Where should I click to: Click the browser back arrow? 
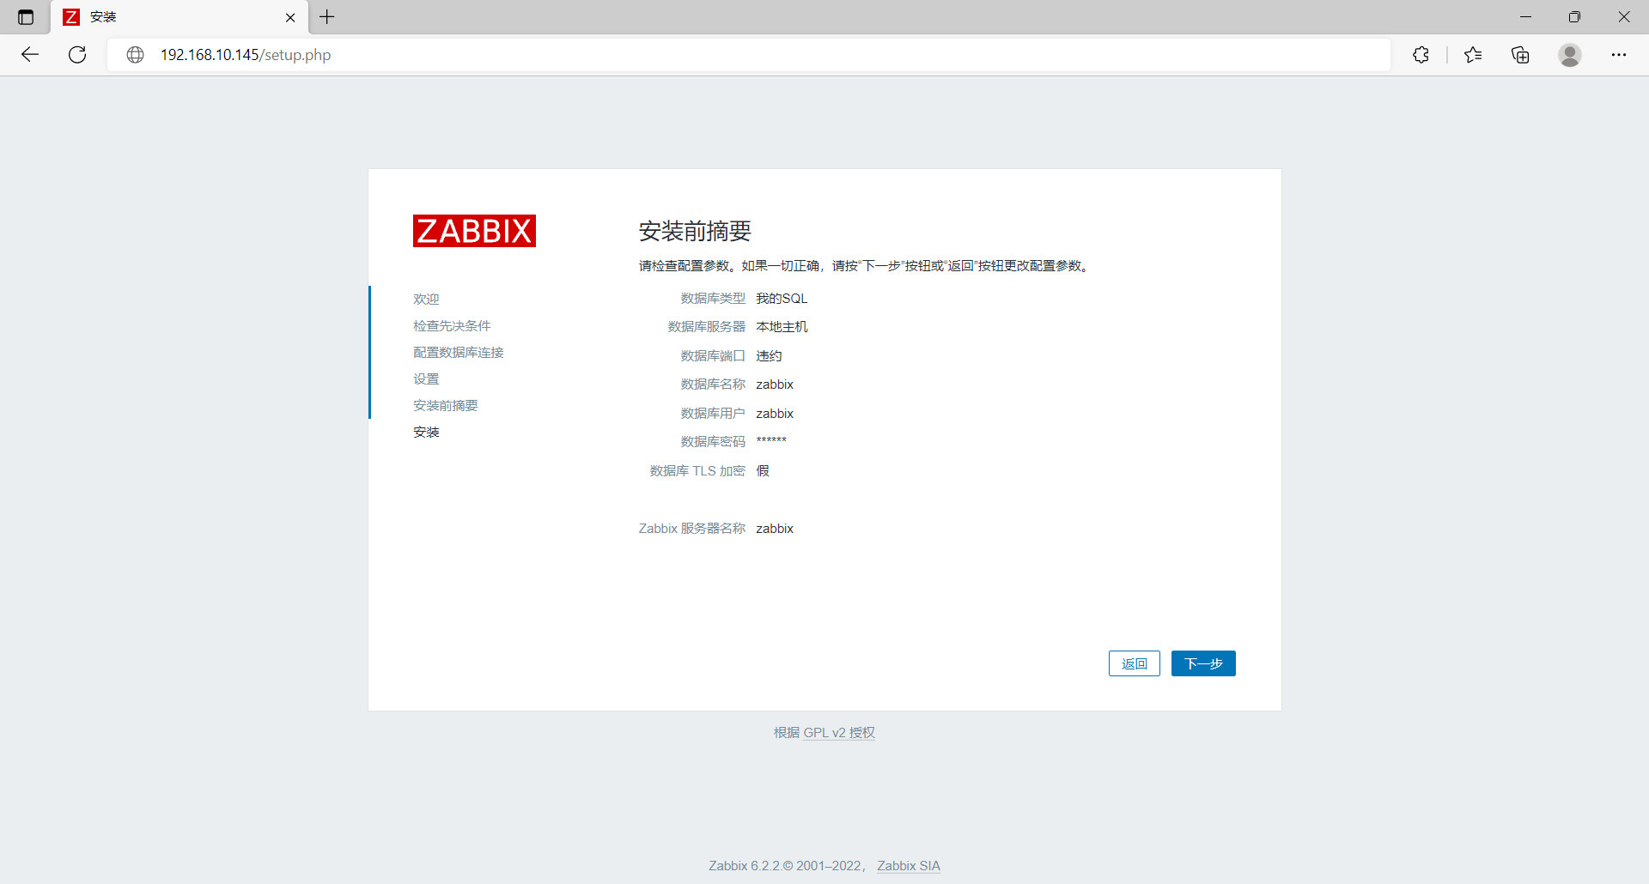pos(30,55)
